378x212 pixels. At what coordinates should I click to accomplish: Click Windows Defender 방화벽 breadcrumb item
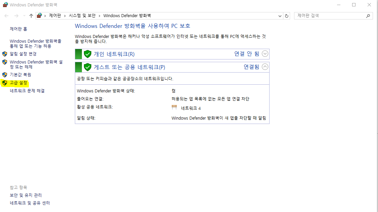(127, 16)
